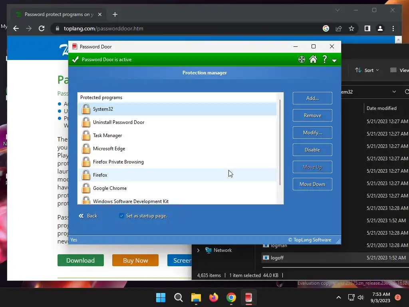Open Modify... for selected program
This screenshot has width=409, height=307.
312,133
